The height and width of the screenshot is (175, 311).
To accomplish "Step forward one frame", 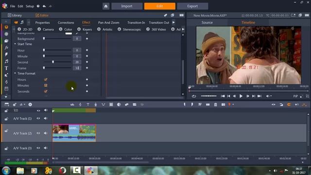I will pyautogui.click(x=248, y=96).
